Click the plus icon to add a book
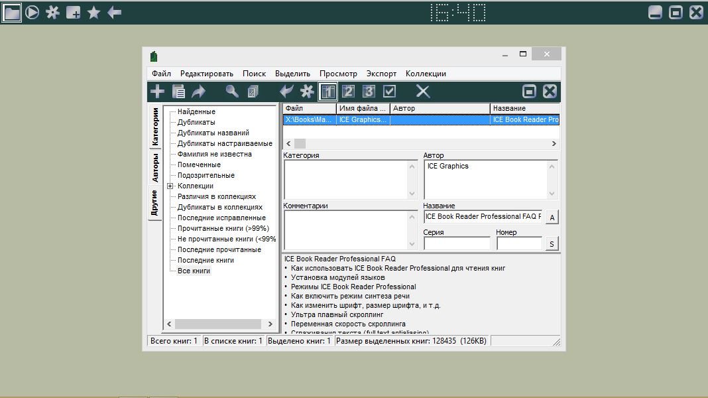 tap(157, 92)
